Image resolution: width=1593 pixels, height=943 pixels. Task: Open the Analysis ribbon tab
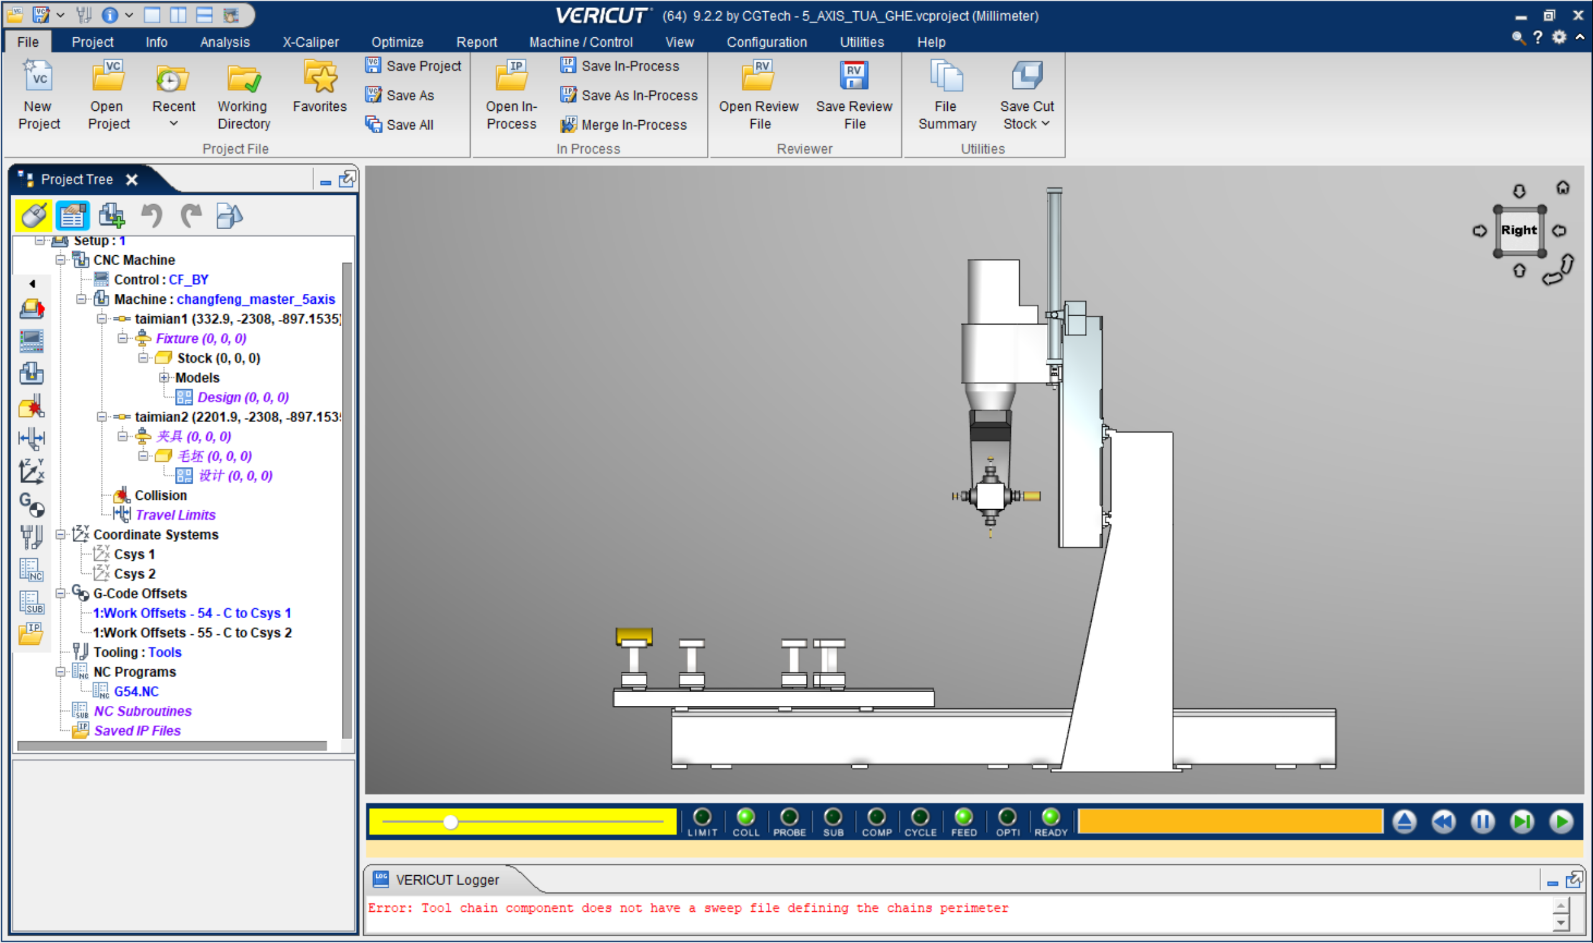(x=224, y=42)
